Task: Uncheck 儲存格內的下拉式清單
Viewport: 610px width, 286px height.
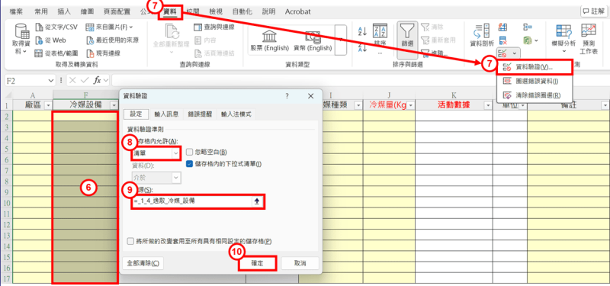Action: 189,164
